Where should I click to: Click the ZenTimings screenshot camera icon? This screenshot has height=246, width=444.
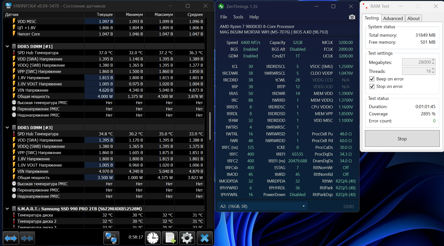[352, 17]
